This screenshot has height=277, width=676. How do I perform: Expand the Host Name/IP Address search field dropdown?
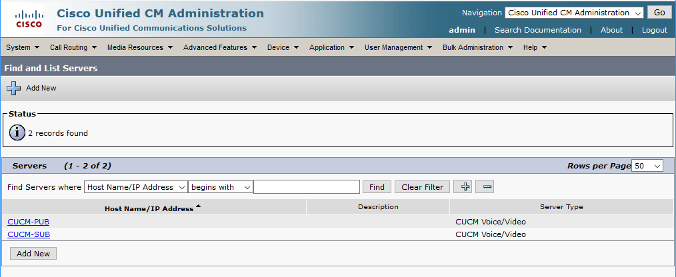(x=136, y=187)
